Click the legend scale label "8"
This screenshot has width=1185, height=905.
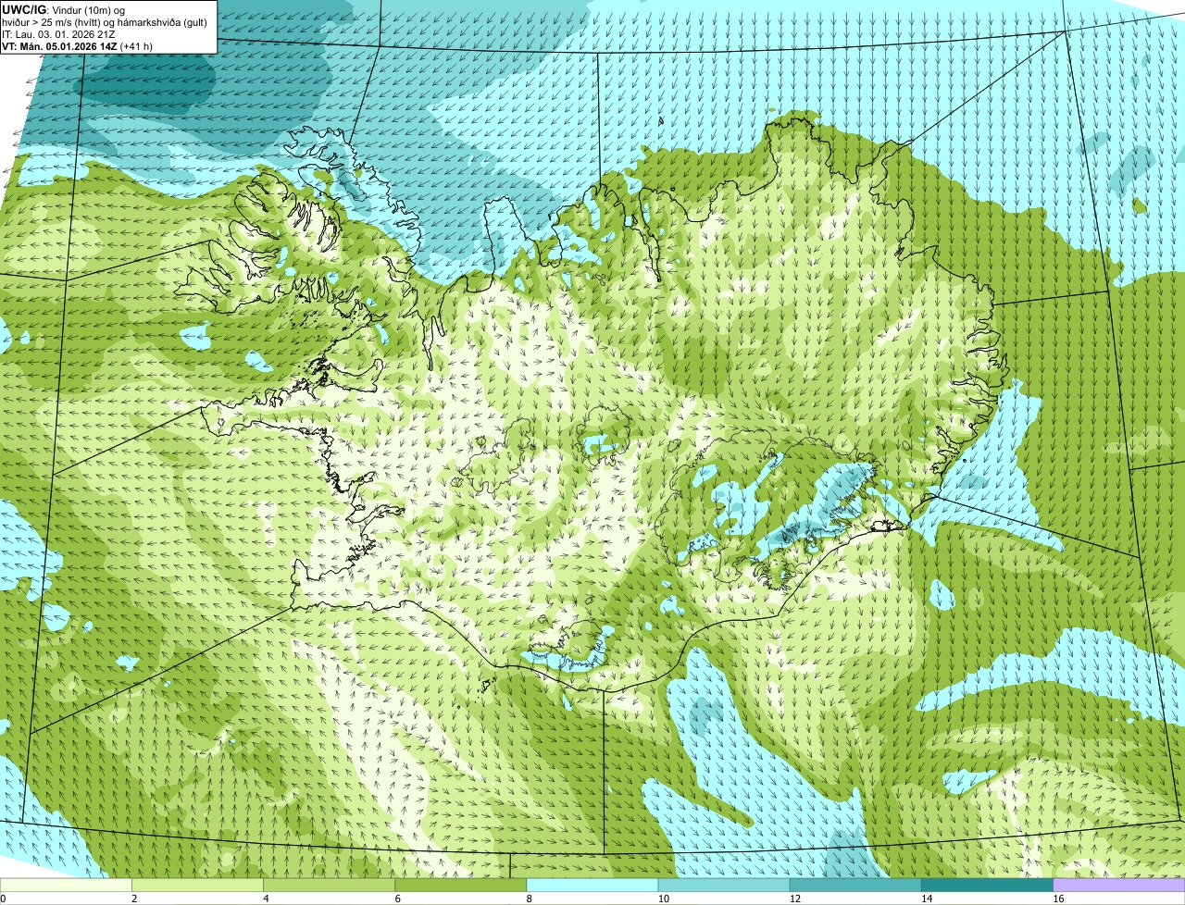(530, 899)
